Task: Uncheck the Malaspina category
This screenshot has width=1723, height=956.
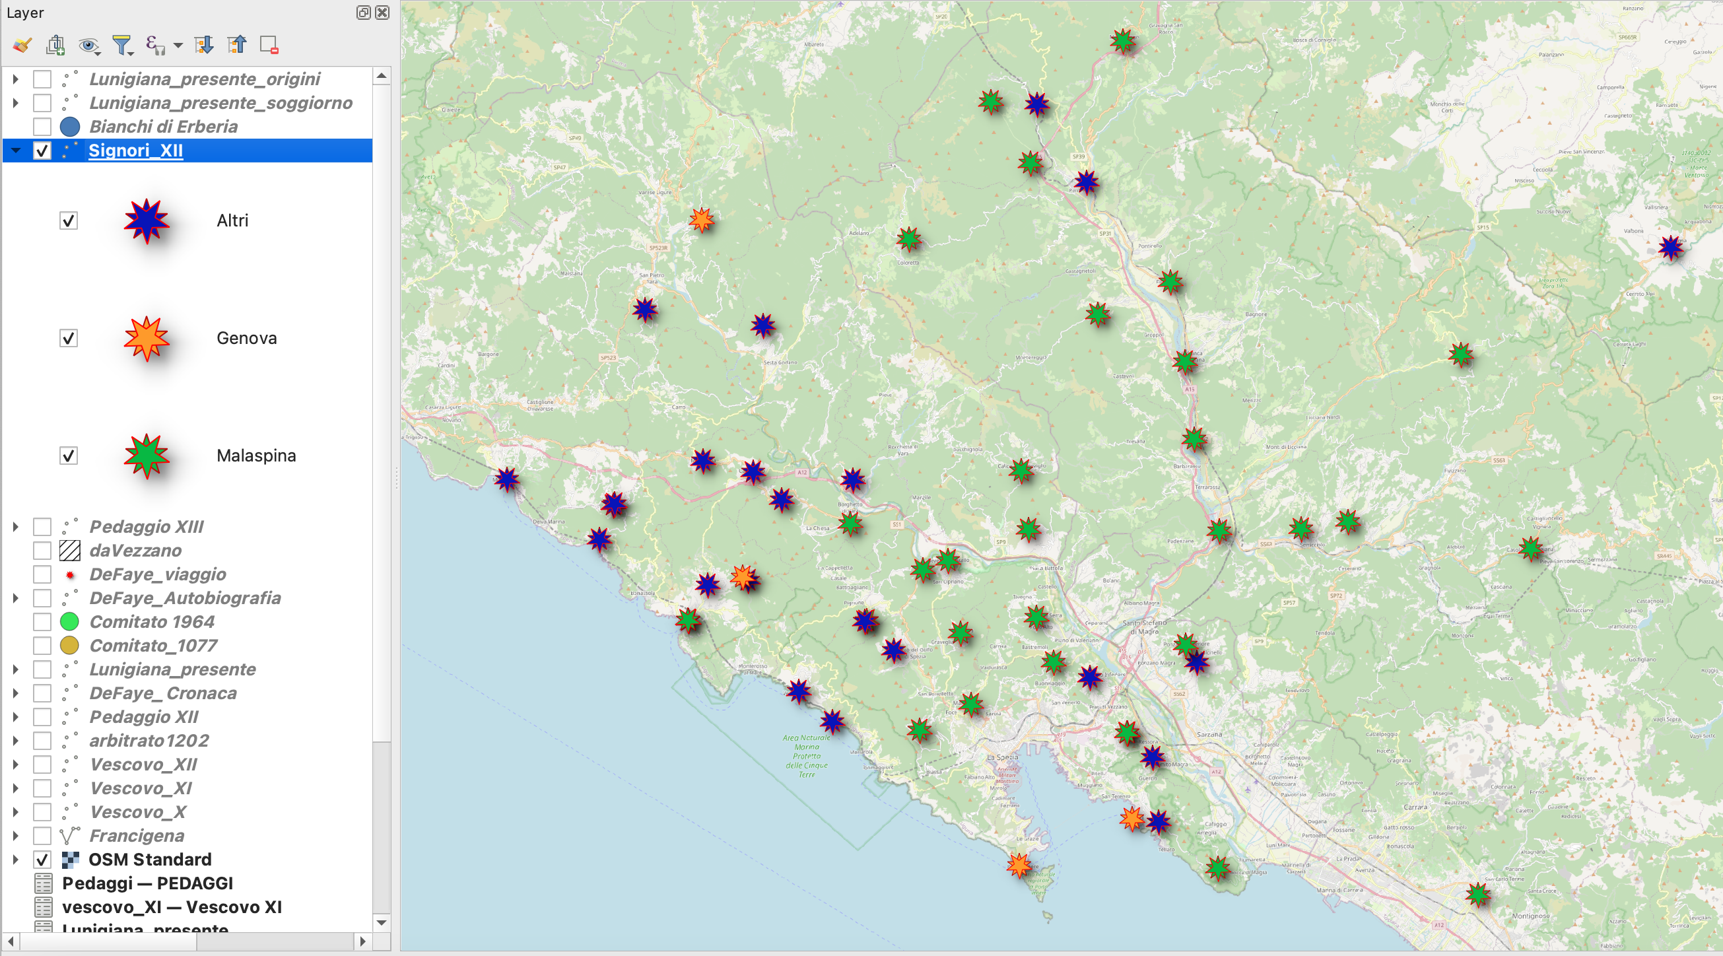Action: 68,456
